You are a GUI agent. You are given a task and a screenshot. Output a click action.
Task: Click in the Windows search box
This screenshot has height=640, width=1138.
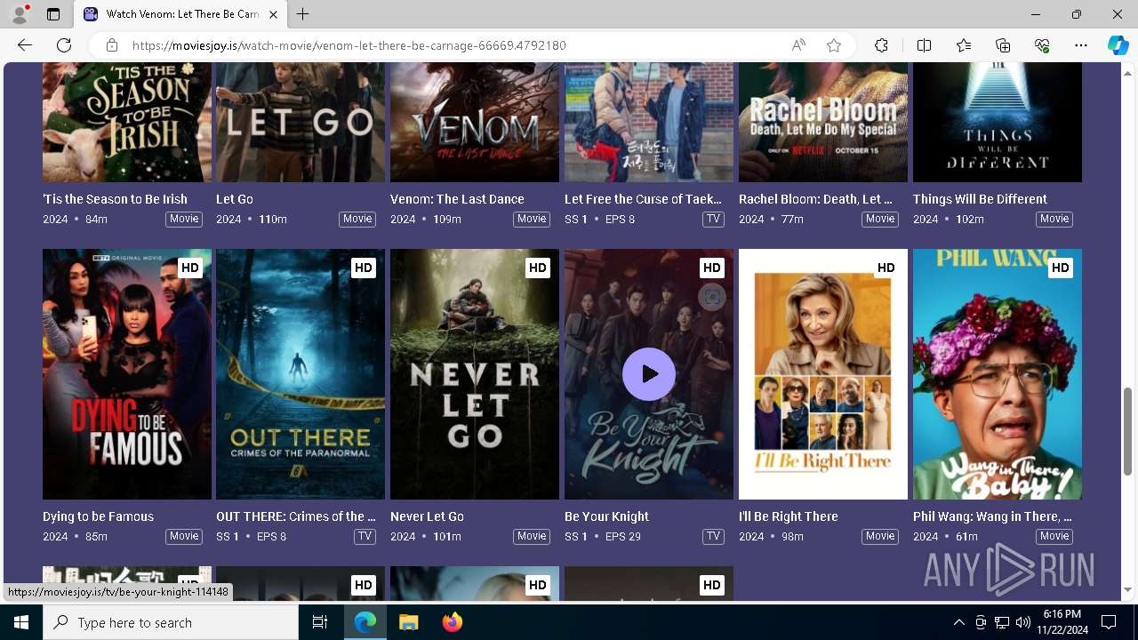171,622
